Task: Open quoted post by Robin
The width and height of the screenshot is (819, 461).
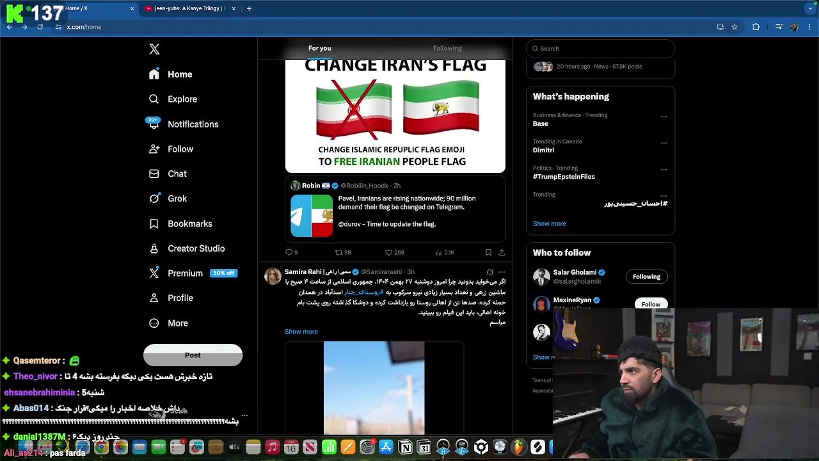Action: (395, 209)
